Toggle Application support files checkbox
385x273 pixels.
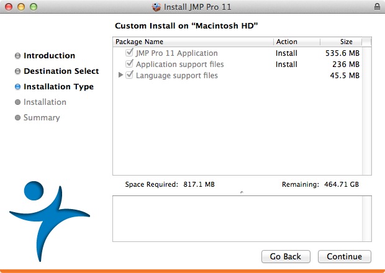coord(129,64)
